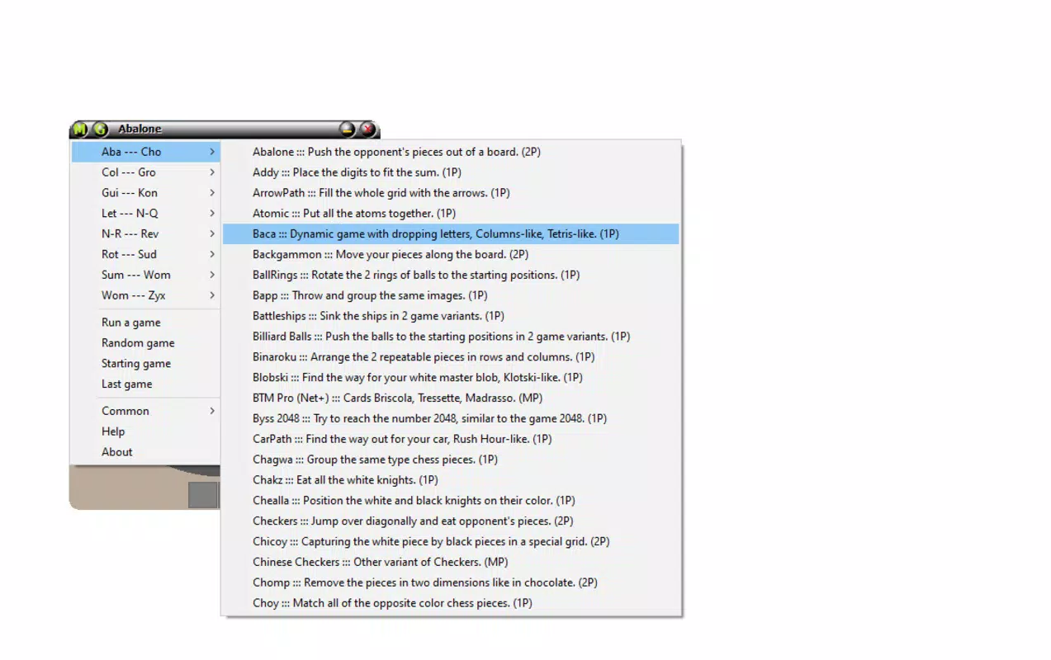Select the Chinese Checkers entry
This screenshot has width=1051, height=660.
coord(451,562)
